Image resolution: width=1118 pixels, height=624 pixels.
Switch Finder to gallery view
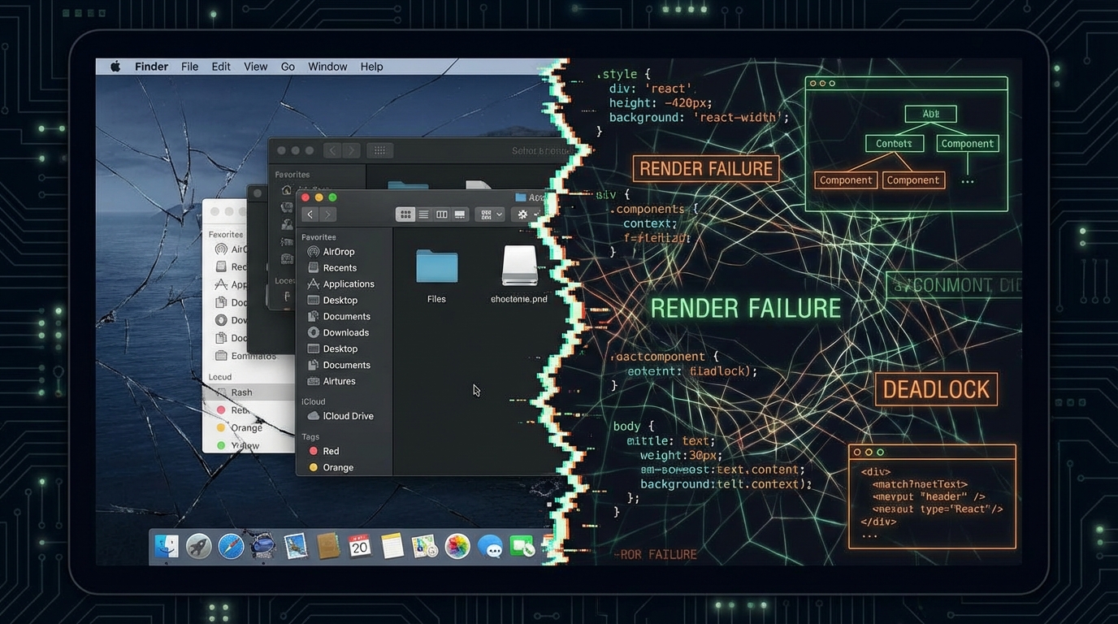459,214
